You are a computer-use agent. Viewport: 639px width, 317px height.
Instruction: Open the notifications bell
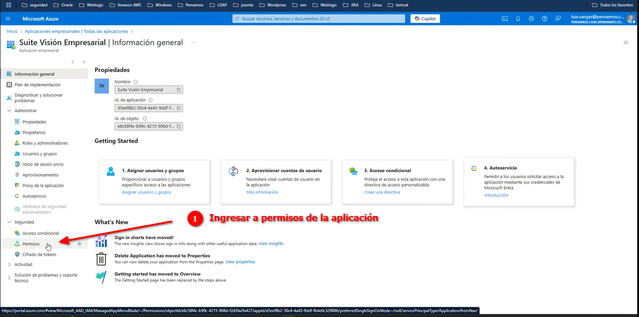[x=518, y=18]
